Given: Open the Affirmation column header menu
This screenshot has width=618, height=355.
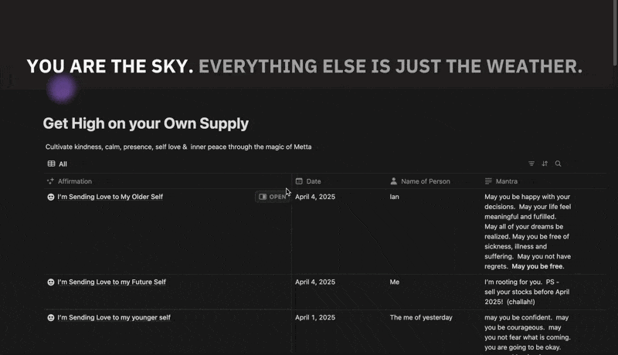Looking at the screenshot, I should (75, 181).
